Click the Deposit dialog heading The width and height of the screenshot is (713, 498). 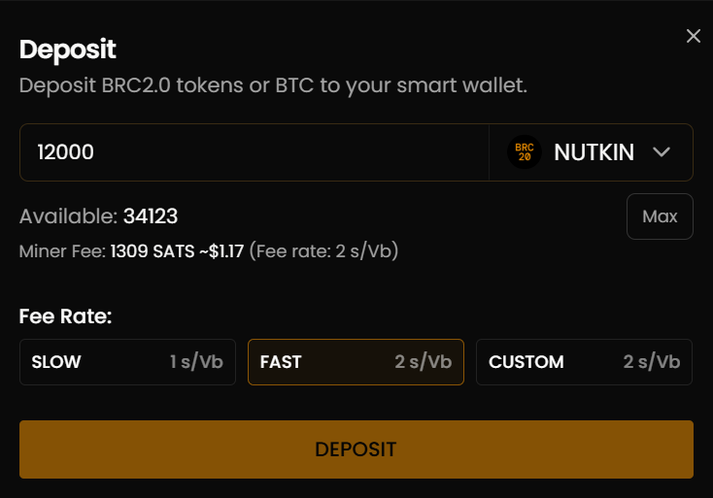(68, 50)
